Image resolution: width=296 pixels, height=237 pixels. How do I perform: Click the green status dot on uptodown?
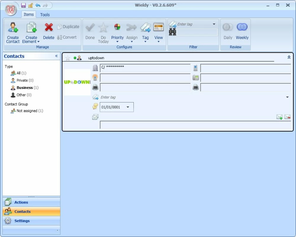click(75, 58)
